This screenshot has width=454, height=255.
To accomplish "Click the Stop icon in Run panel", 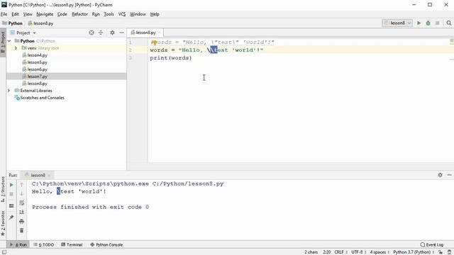I will (11, 194).
